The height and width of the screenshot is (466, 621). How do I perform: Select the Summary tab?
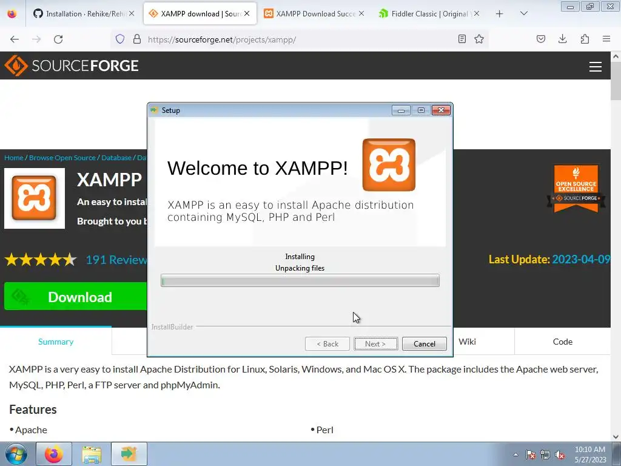click(x=56, y=342)
